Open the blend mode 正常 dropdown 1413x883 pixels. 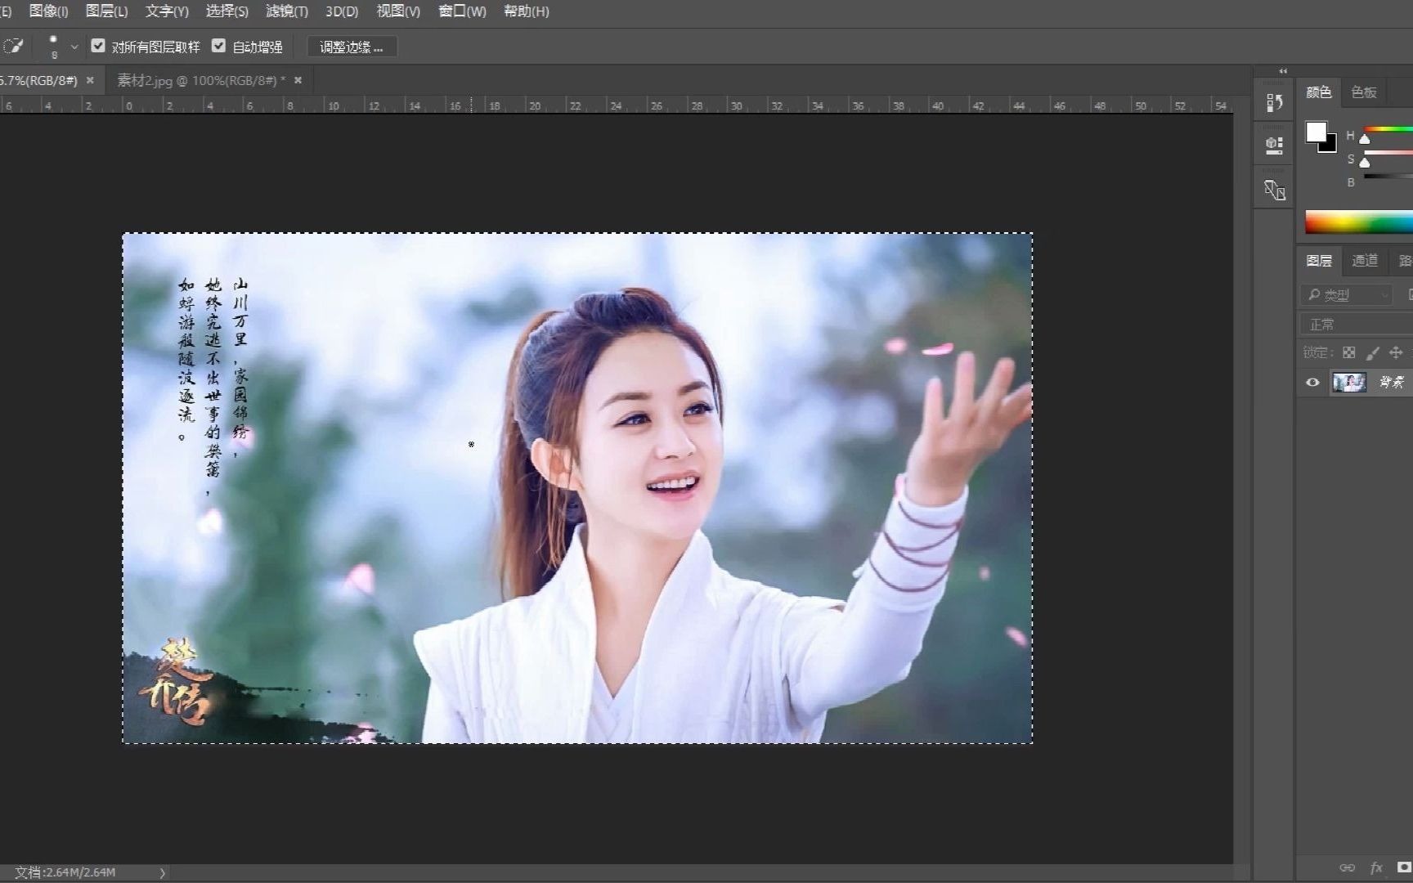point(1356,325)
